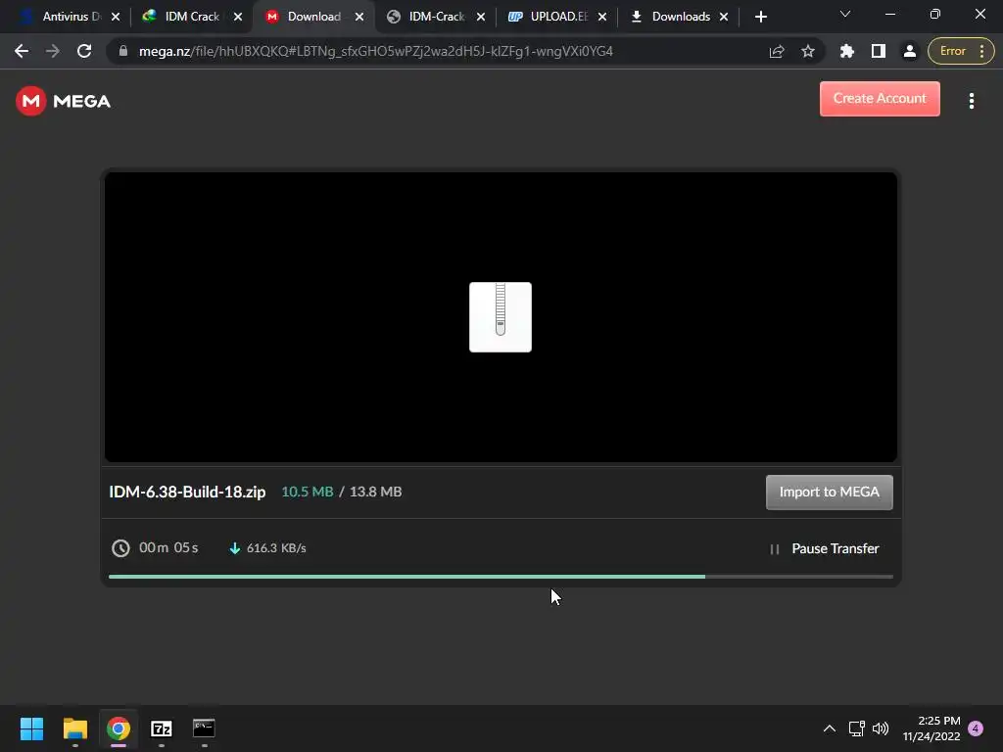Click the IDM-6.38-Build-18.zip file name

click(x=187, y=492)
